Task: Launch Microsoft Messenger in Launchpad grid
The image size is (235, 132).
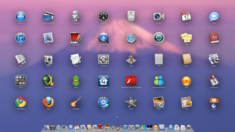Action: pos(159,81)
